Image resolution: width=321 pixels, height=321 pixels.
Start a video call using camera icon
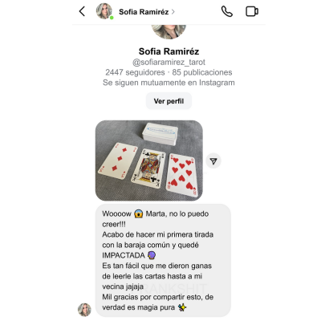click(x=252, y=11)
